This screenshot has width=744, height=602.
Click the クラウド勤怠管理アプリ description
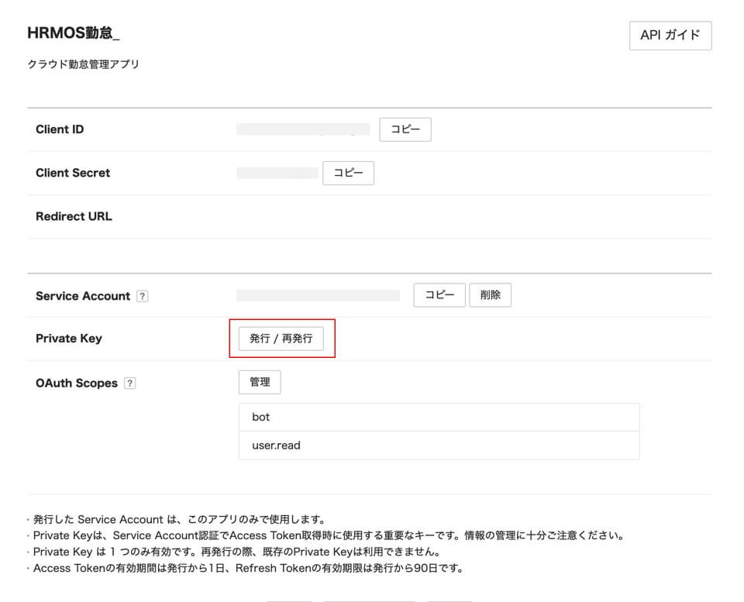pyautogui.click(x=84, y=64)
